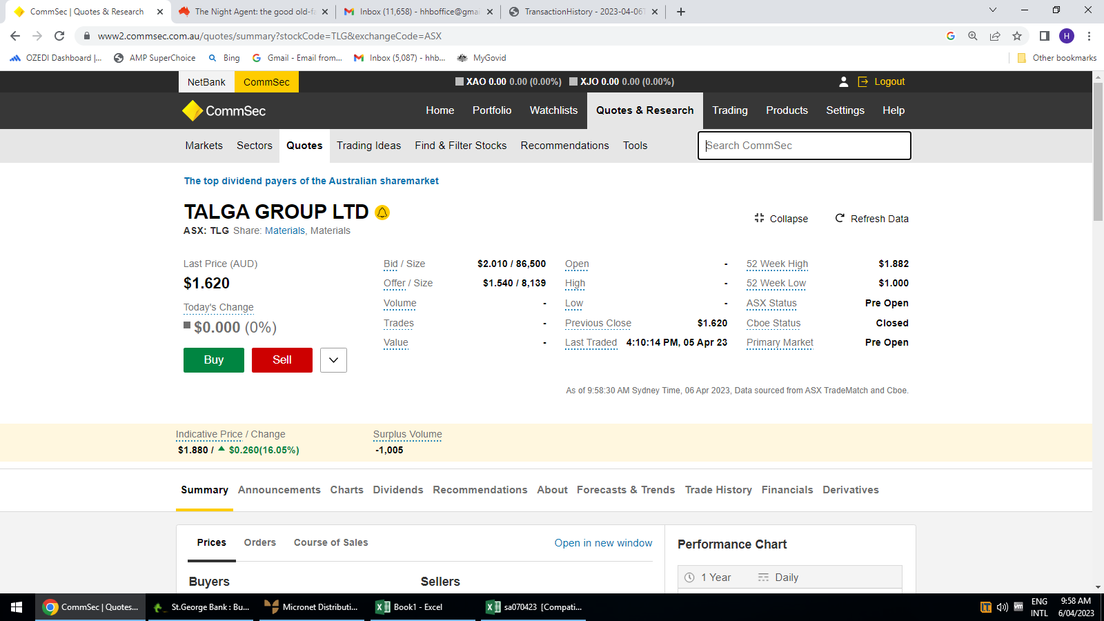Open Find & Filter Stocks
The height and width of the screenshot is (621, 1104).
[461, 146]
